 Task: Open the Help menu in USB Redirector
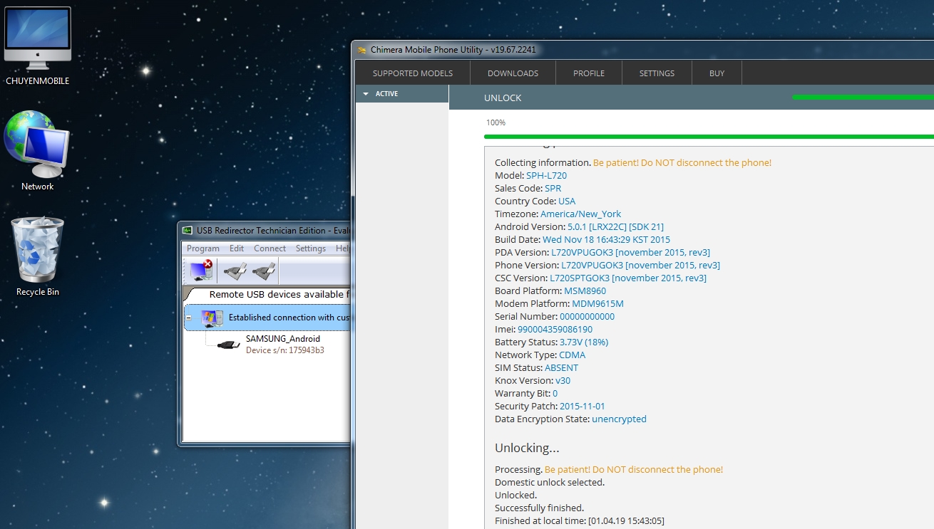click(x=342, y=248)
